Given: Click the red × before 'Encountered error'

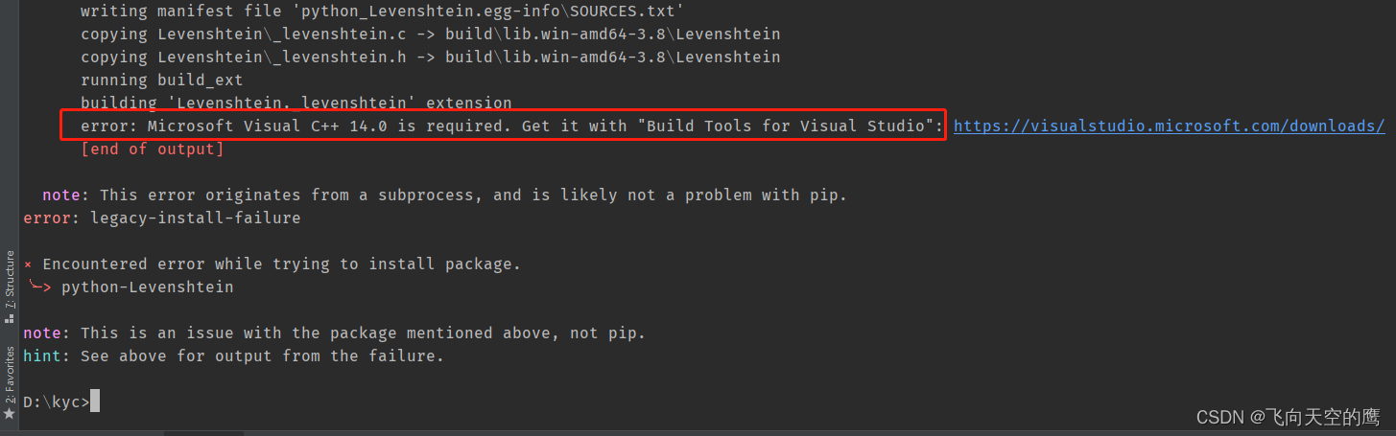Looking at the screenshot, I should click(x=28, y=264).
